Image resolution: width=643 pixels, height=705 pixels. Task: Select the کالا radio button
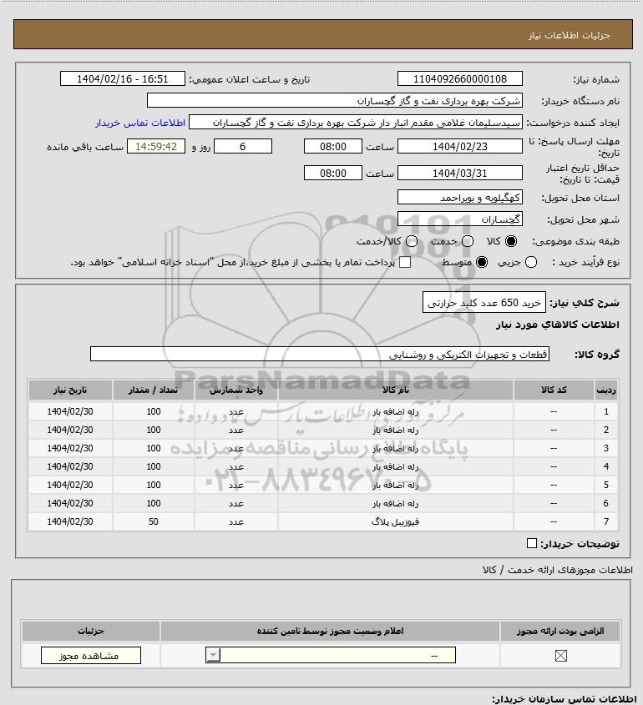click(x=511, y=241)
